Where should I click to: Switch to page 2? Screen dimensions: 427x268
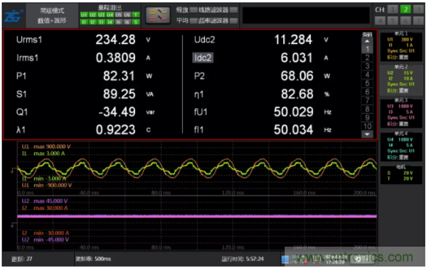[367, 58]
